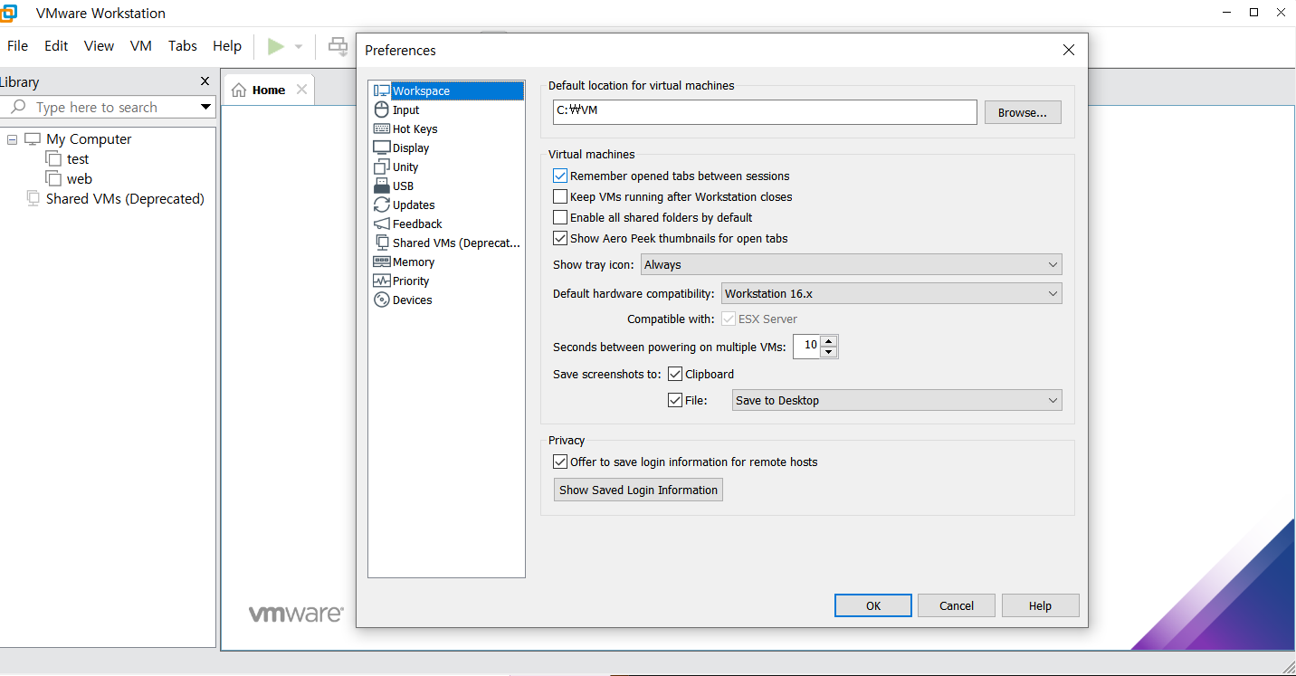Select Priority text in preferences list

(x=411, y=281)
